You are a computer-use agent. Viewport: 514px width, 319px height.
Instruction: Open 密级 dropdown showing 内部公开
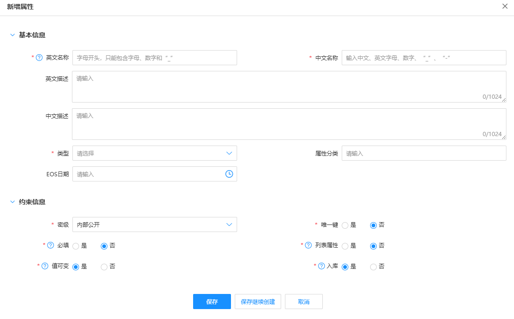[154, 224]
